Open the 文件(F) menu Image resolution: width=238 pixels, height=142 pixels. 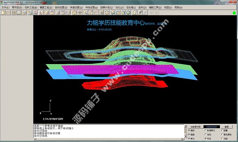(6, 7)
